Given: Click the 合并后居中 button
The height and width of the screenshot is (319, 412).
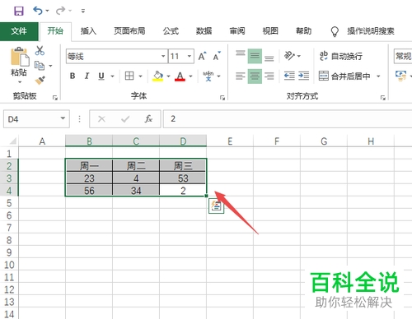Looking at the screenshot, I should click(344, 76).
